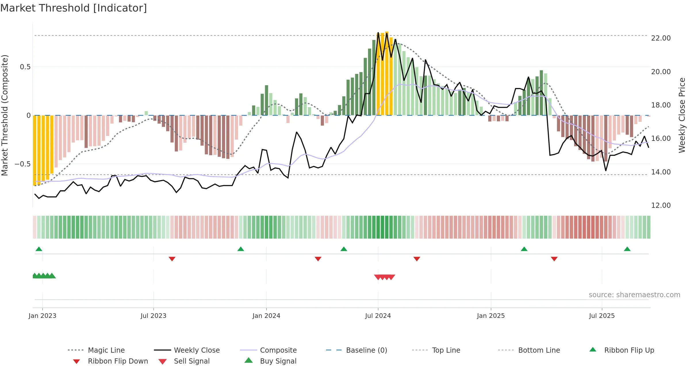Click the 12.00 price axis label
The image size is (690, 388).
[x=661, y=205]
